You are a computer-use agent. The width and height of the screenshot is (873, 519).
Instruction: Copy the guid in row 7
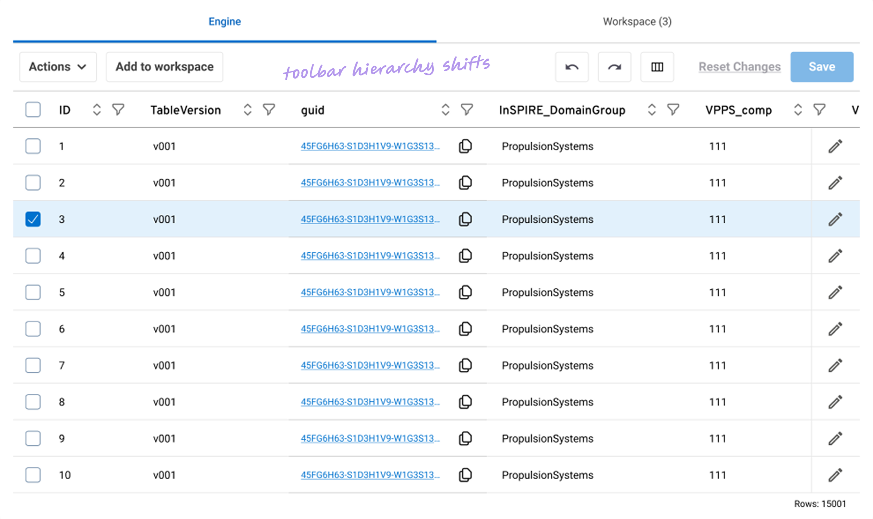tap(465, 365)
